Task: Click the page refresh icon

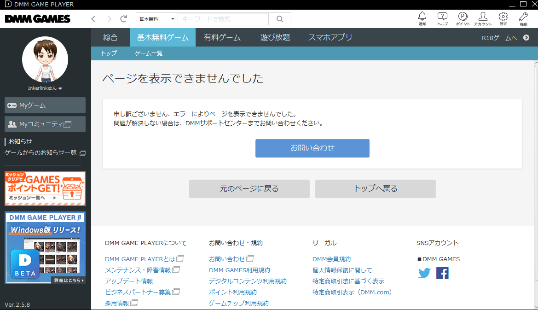Action: point(123,19)
